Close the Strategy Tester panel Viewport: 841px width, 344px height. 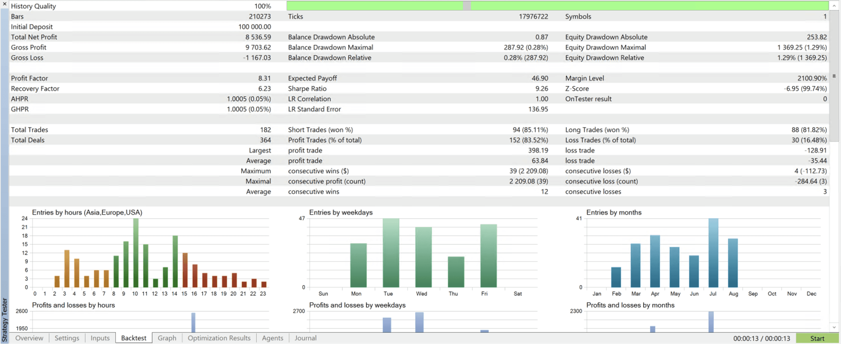coord(4,4)
